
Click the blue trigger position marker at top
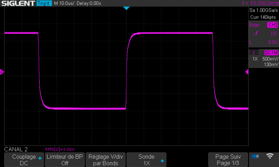pos(126,8)
